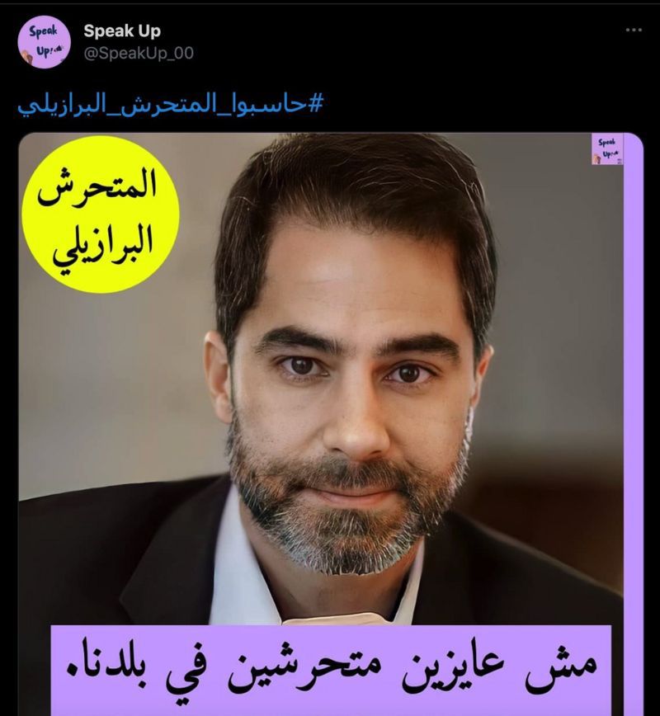Viewport: 660px width, 716px height.
Task: Open the three-dot more options menu
Action: 634,31
